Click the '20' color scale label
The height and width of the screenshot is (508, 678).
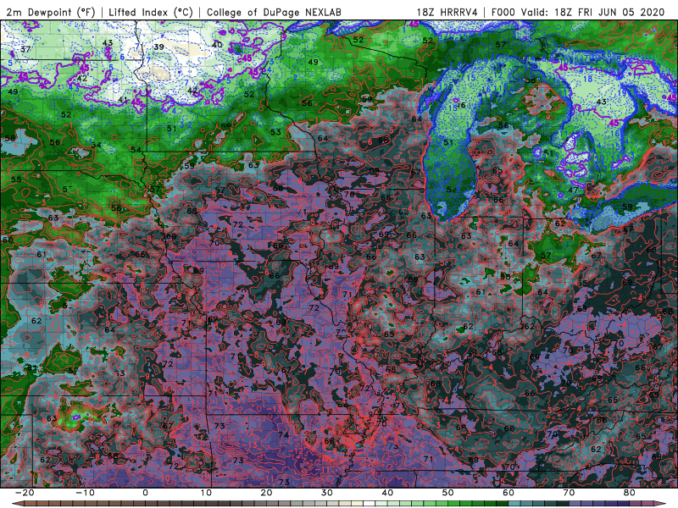(x=266, y=493)
